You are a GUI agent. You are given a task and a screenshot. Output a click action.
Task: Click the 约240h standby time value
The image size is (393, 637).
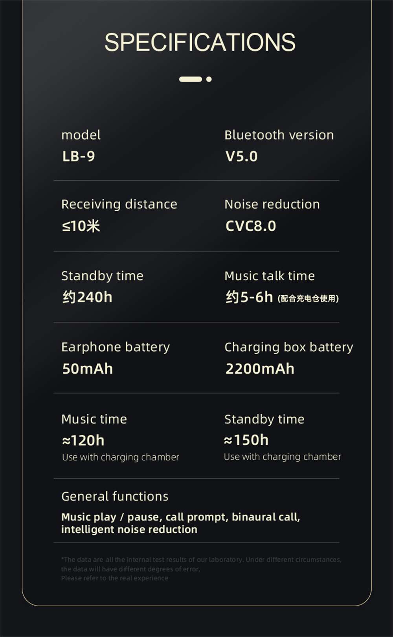click(87, 297)
